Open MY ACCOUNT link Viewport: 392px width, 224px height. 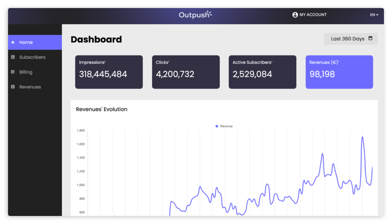click(313, 15)
